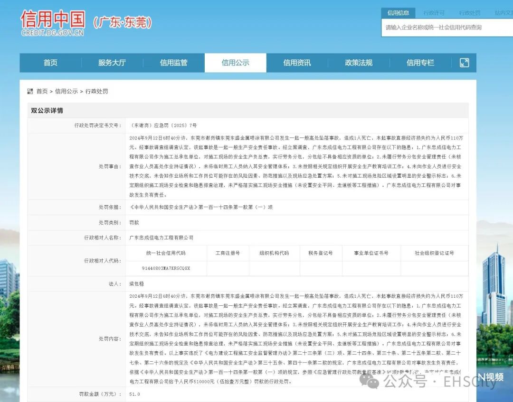Click the penalty type value 罚款
Image resolution: width=513 pixels, height=402 pixels.
point(134,222)
